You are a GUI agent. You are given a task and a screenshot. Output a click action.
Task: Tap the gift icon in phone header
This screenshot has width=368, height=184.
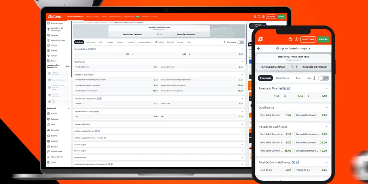[290, 39]
